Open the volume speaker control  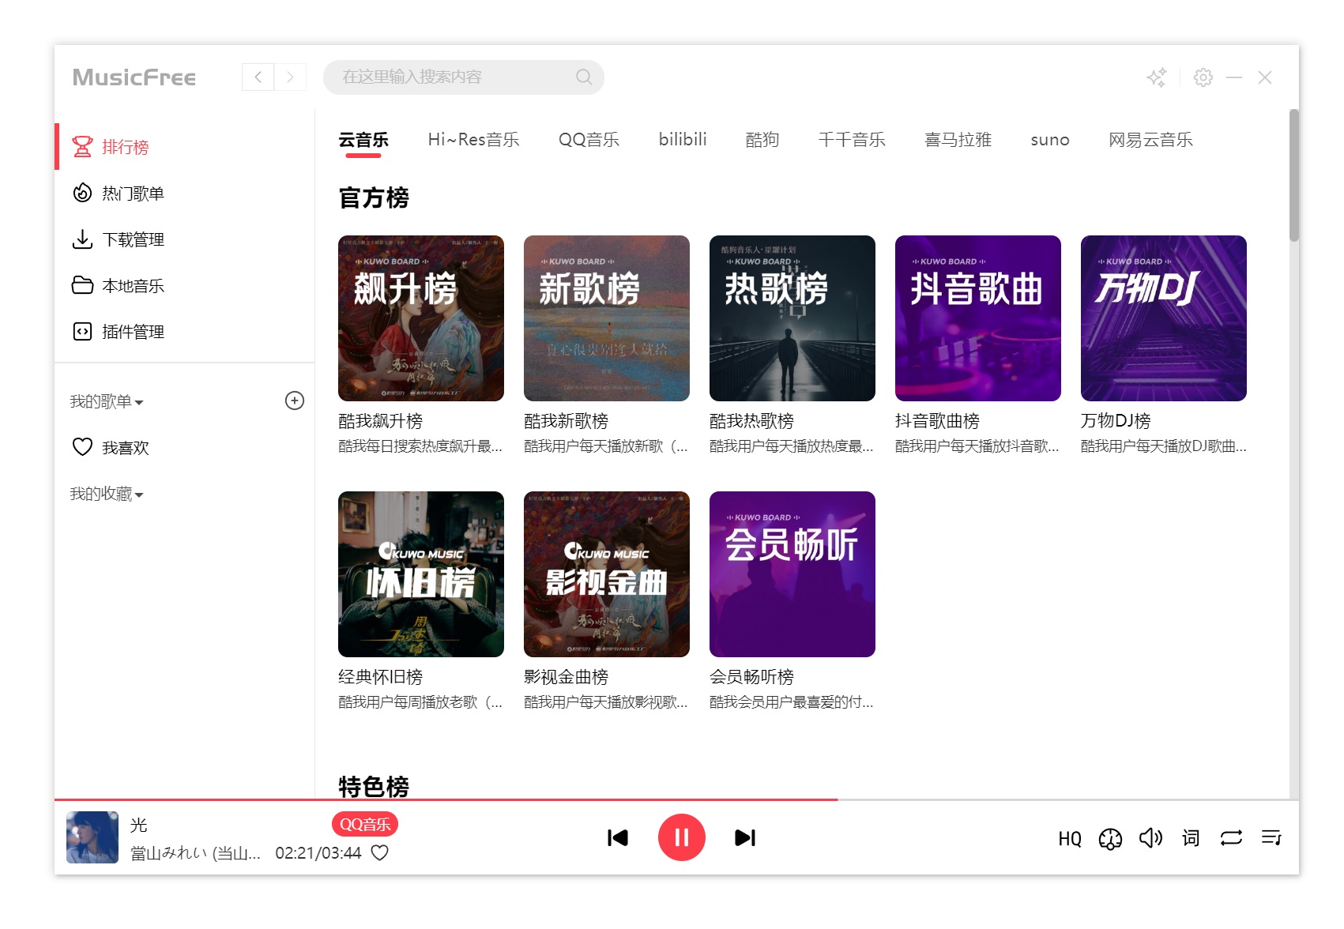(1150, 837)
